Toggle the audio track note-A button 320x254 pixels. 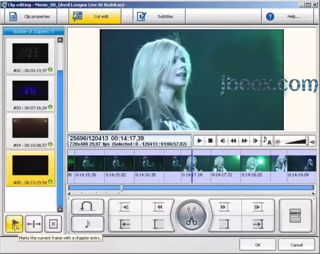pyautogui.click(x=267, y=141)
